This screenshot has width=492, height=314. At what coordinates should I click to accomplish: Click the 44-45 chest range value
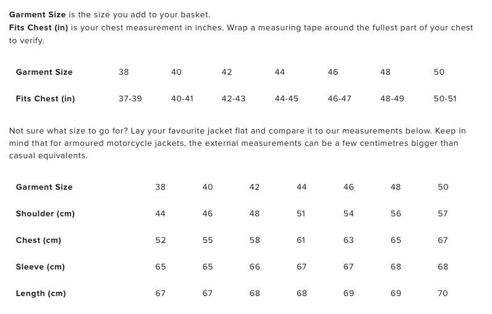286,99
